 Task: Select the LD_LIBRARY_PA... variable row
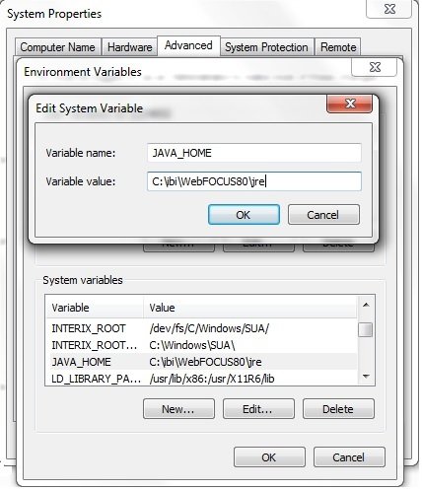[201, 379]
